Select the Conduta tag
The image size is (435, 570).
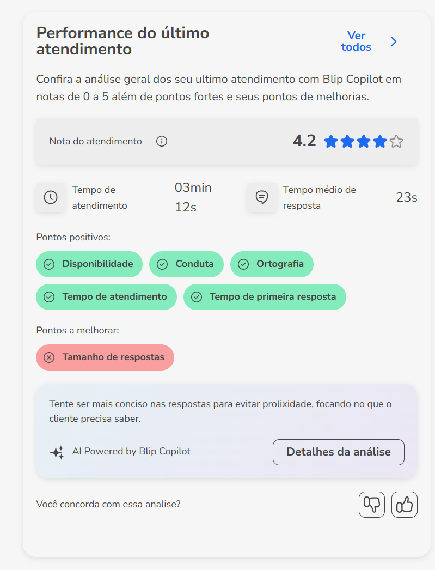(x=186, y=264)
